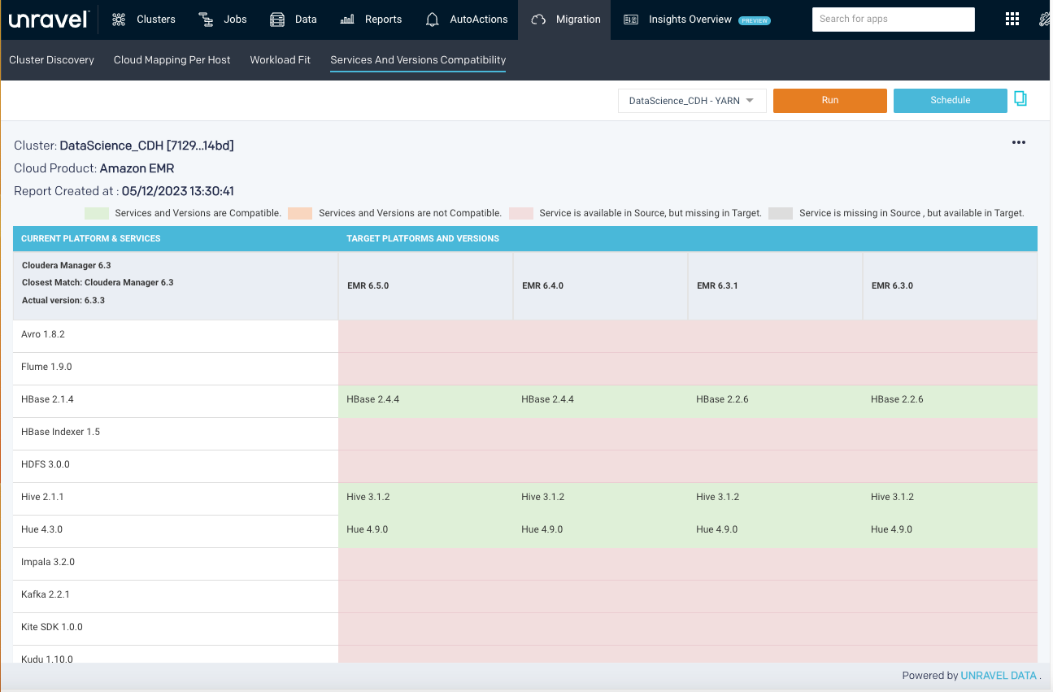Click the UNRAVEL DATA link
The width and height of the screenshot is (1053, 692).
pos(999,676)
